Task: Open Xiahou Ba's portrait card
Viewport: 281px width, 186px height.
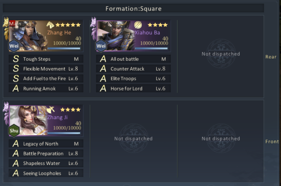Action: [x=133, y=36]
